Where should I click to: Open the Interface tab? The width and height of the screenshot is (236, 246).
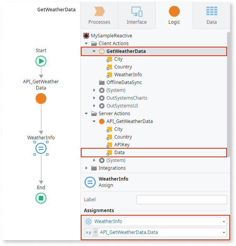click(x=137, y=16)
